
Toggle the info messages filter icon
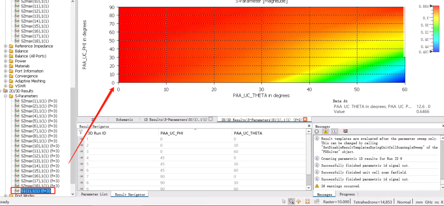(x=335, y=131)
